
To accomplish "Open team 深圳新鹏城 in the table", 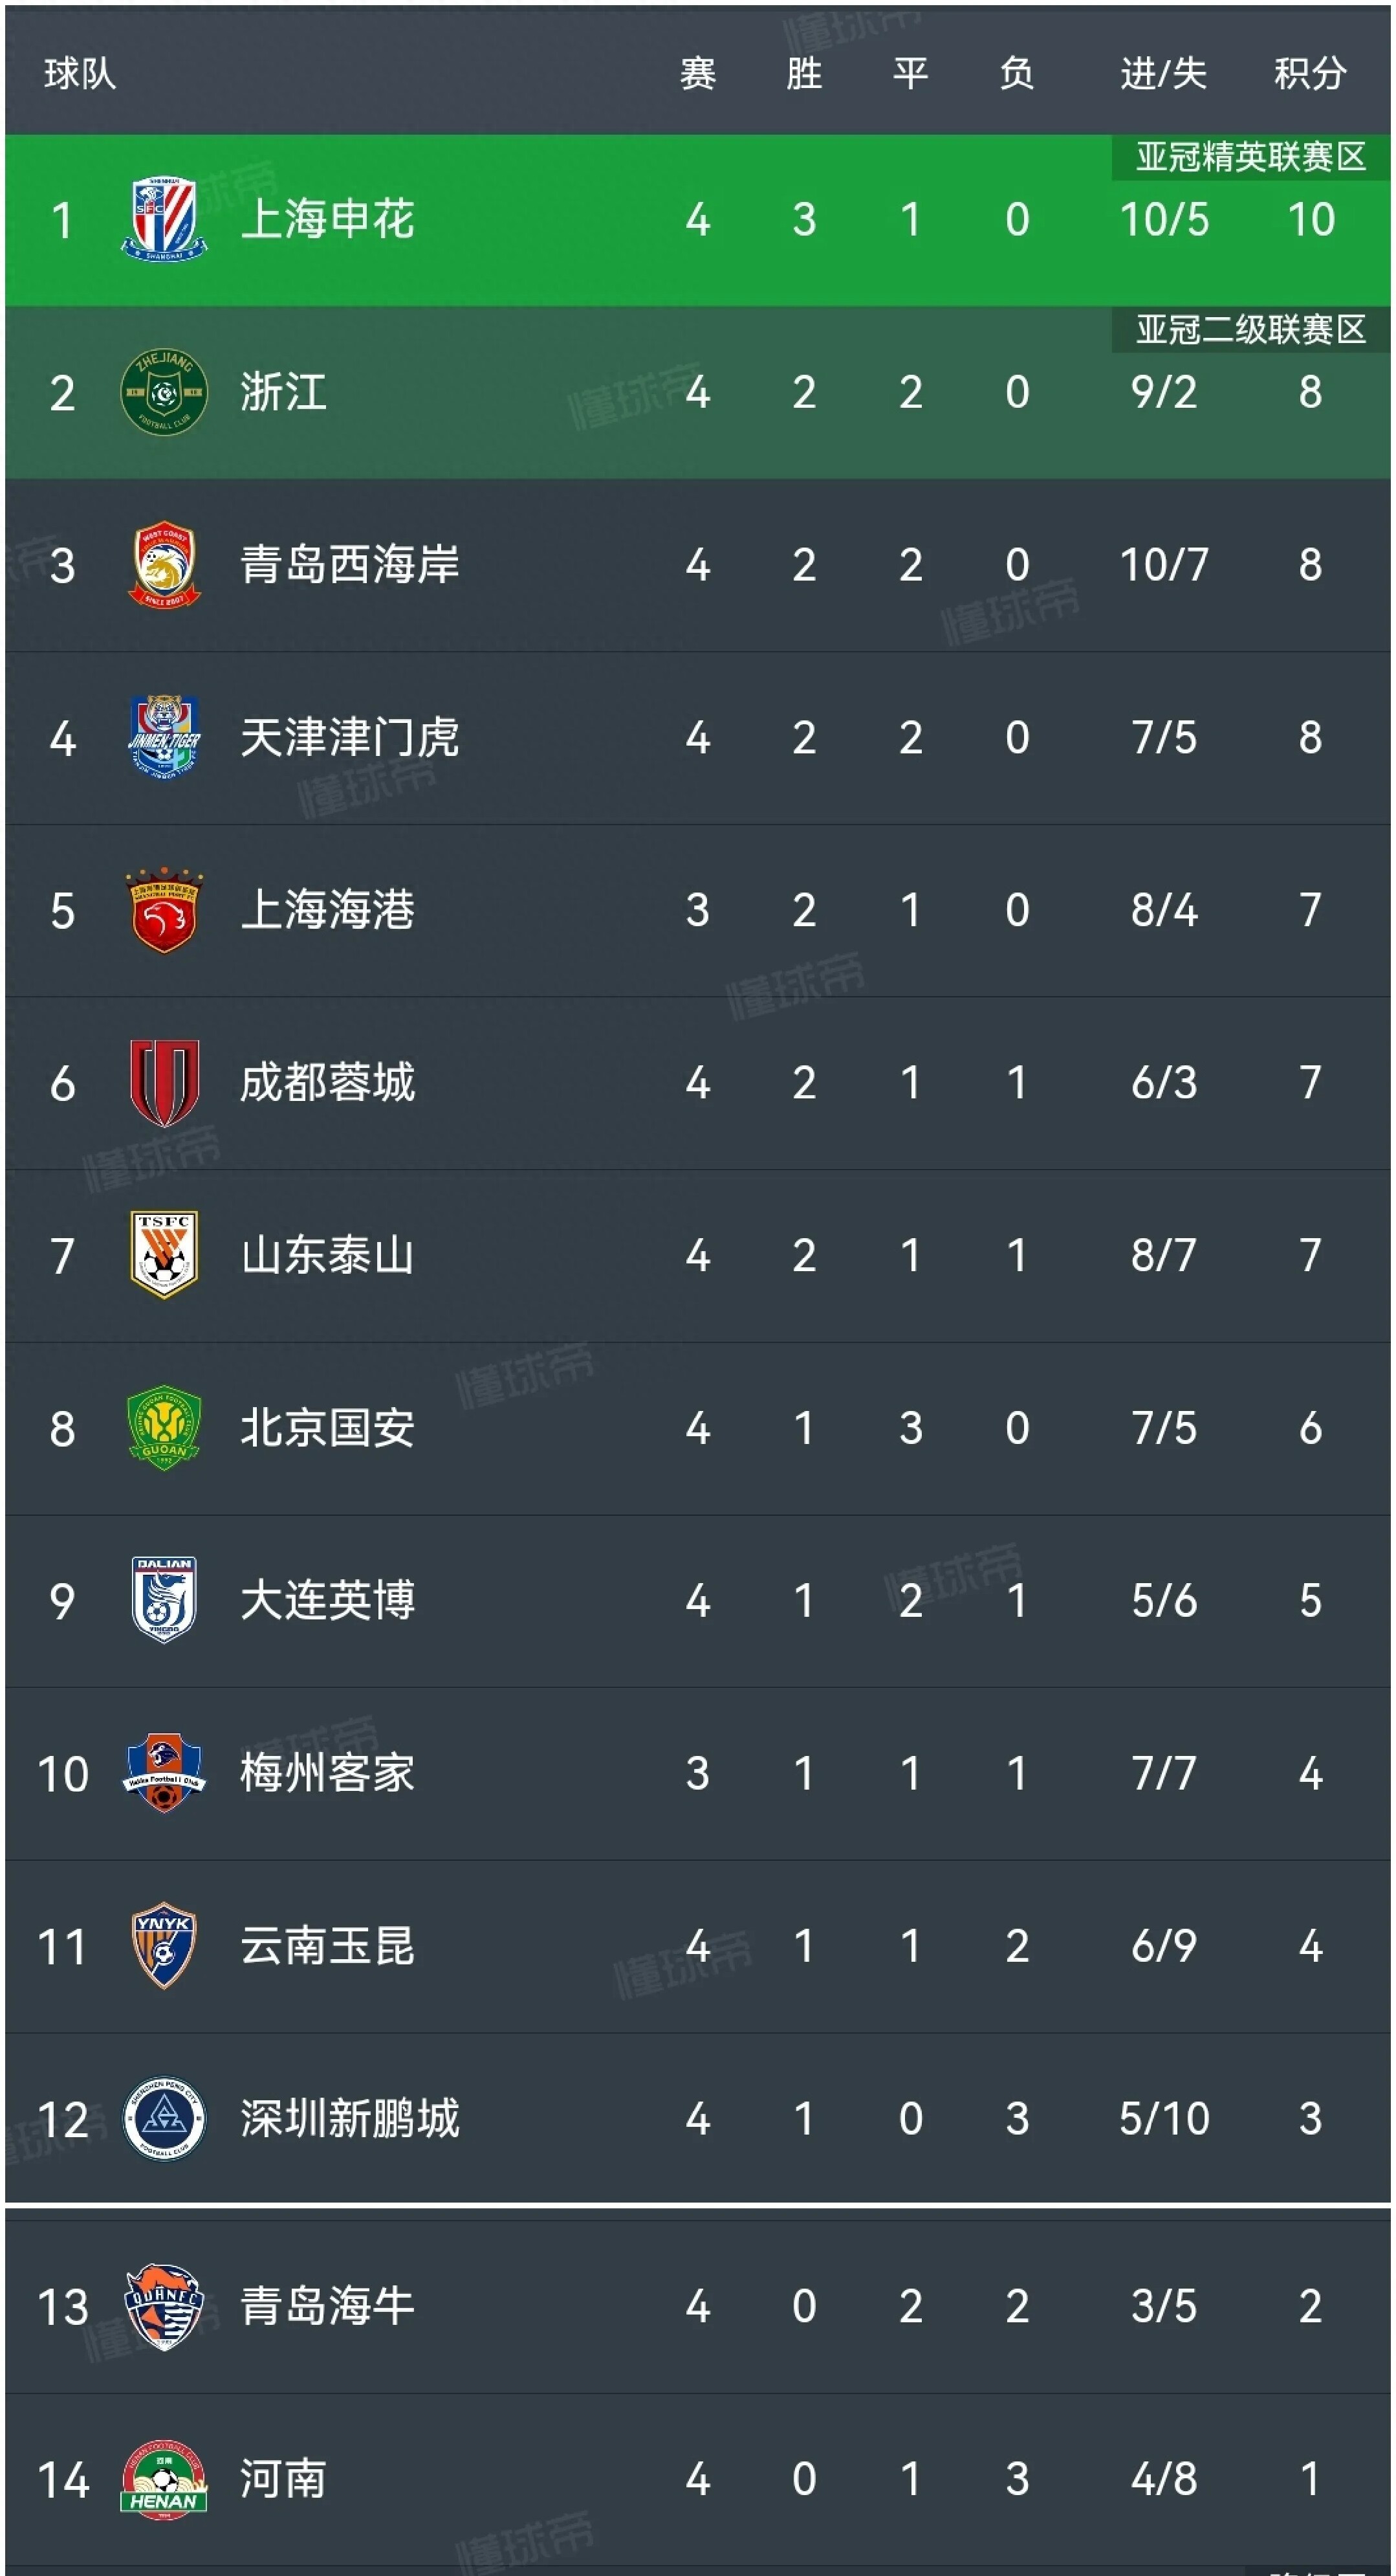I will click(350, 2118).
